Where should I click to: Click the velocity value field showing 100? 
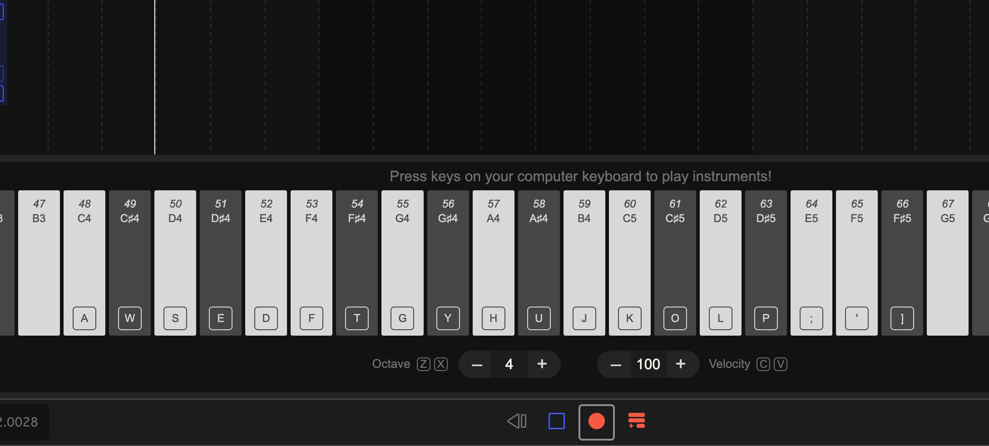(648, 364)
